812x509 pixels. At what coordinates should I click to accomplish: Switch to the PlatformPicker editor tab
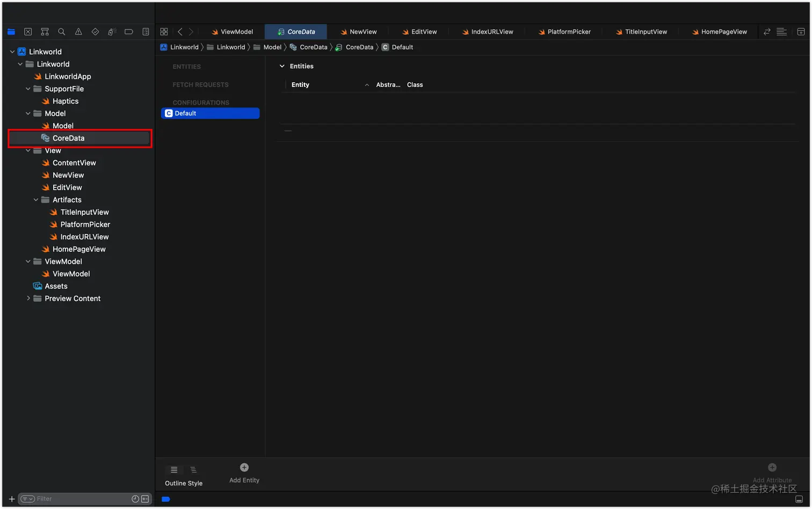point(564,32)
